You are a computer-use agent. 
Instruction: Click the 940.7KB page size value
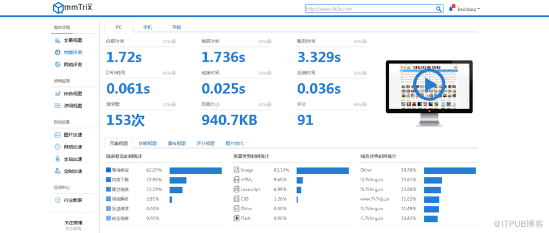tap(229, 120)
